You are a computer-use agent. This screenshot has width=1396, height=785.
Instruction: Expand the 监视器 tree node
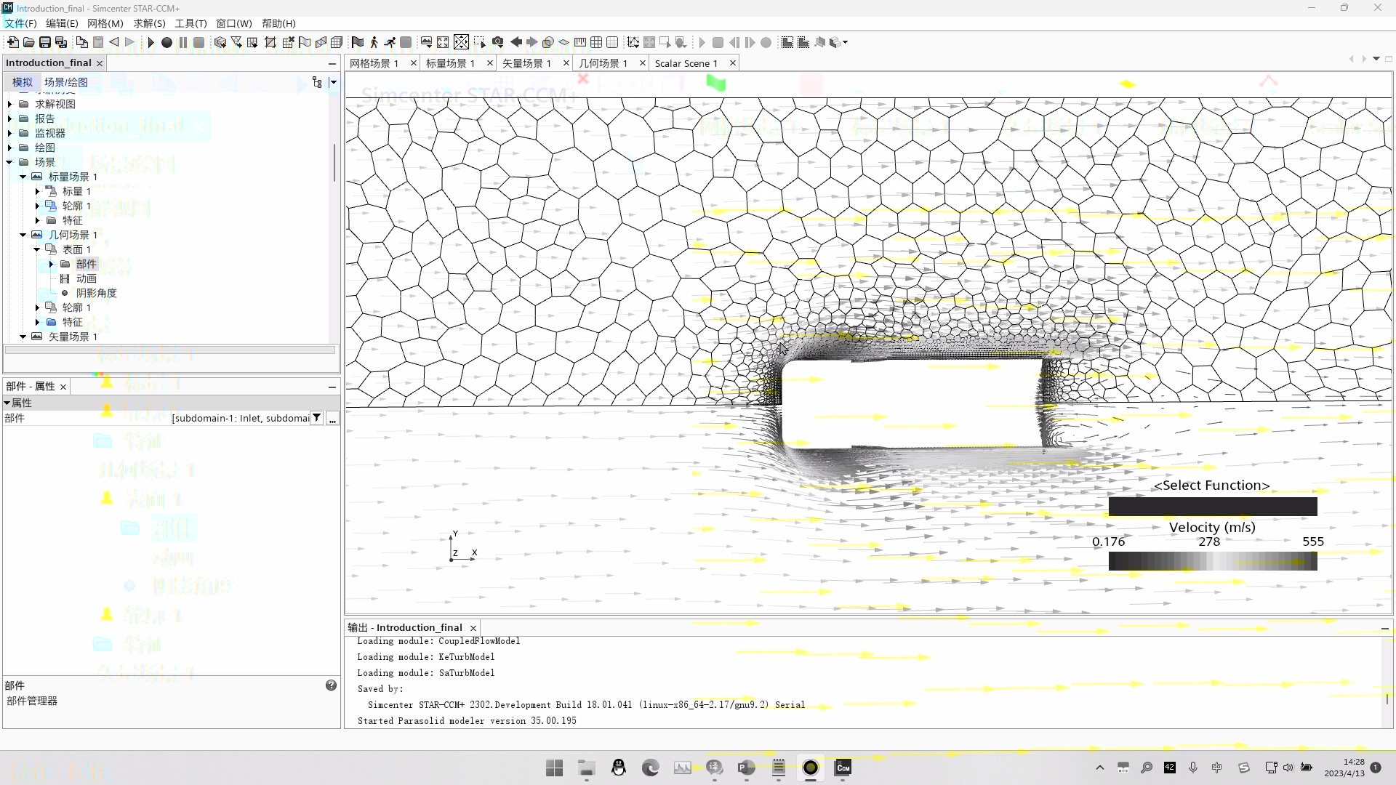pos(9,133)
